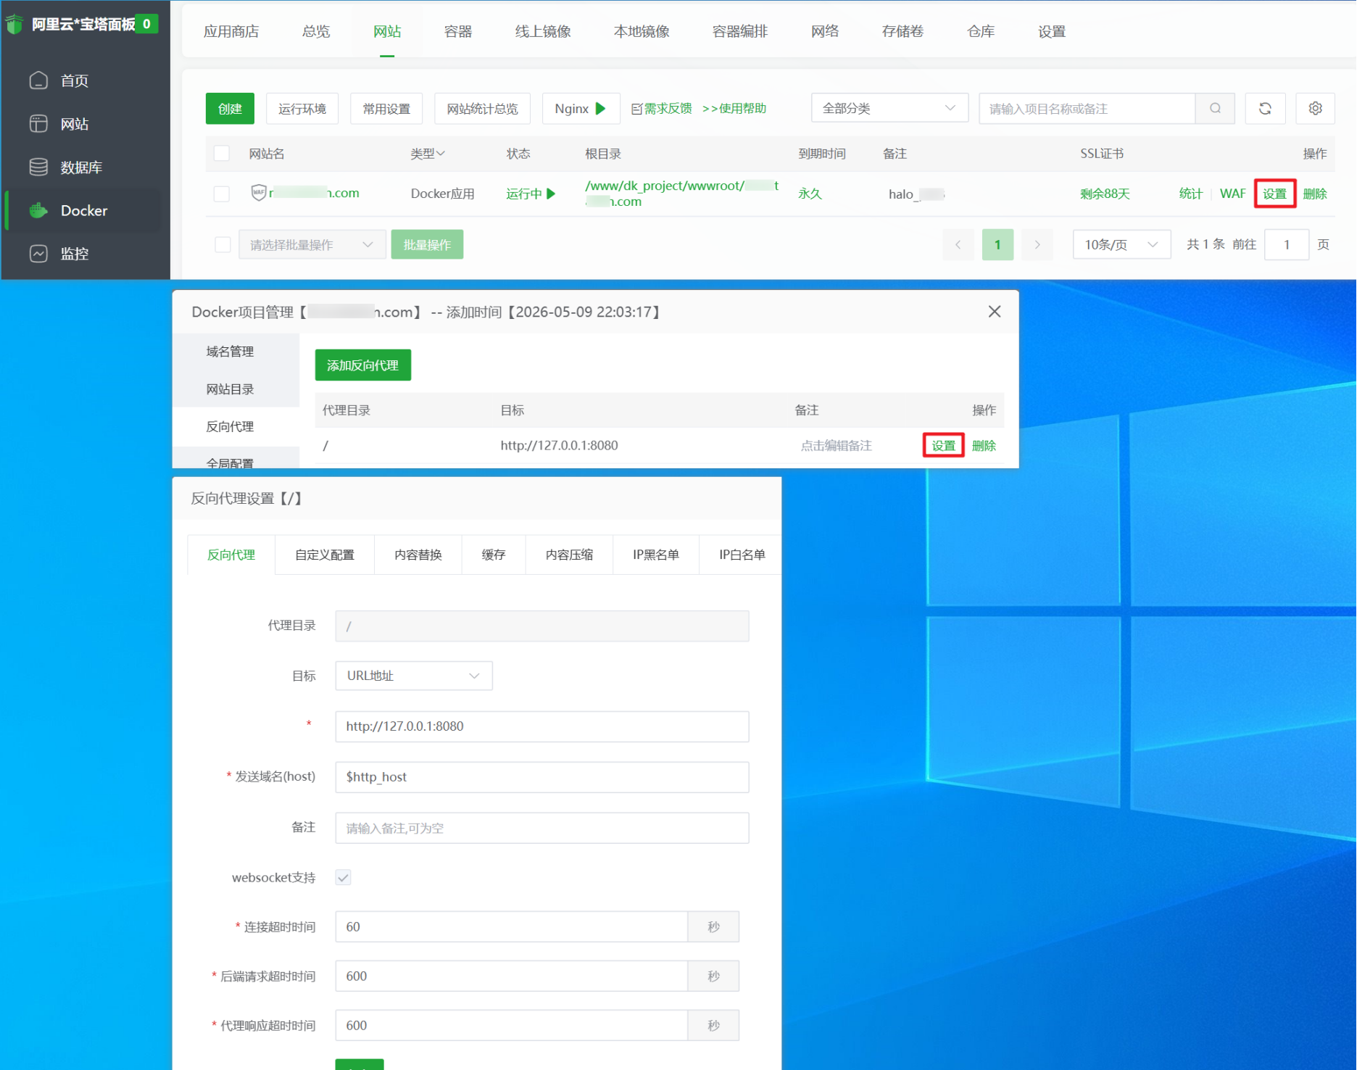
Task: Refresh the website list
Action: tap(1265, 108)
